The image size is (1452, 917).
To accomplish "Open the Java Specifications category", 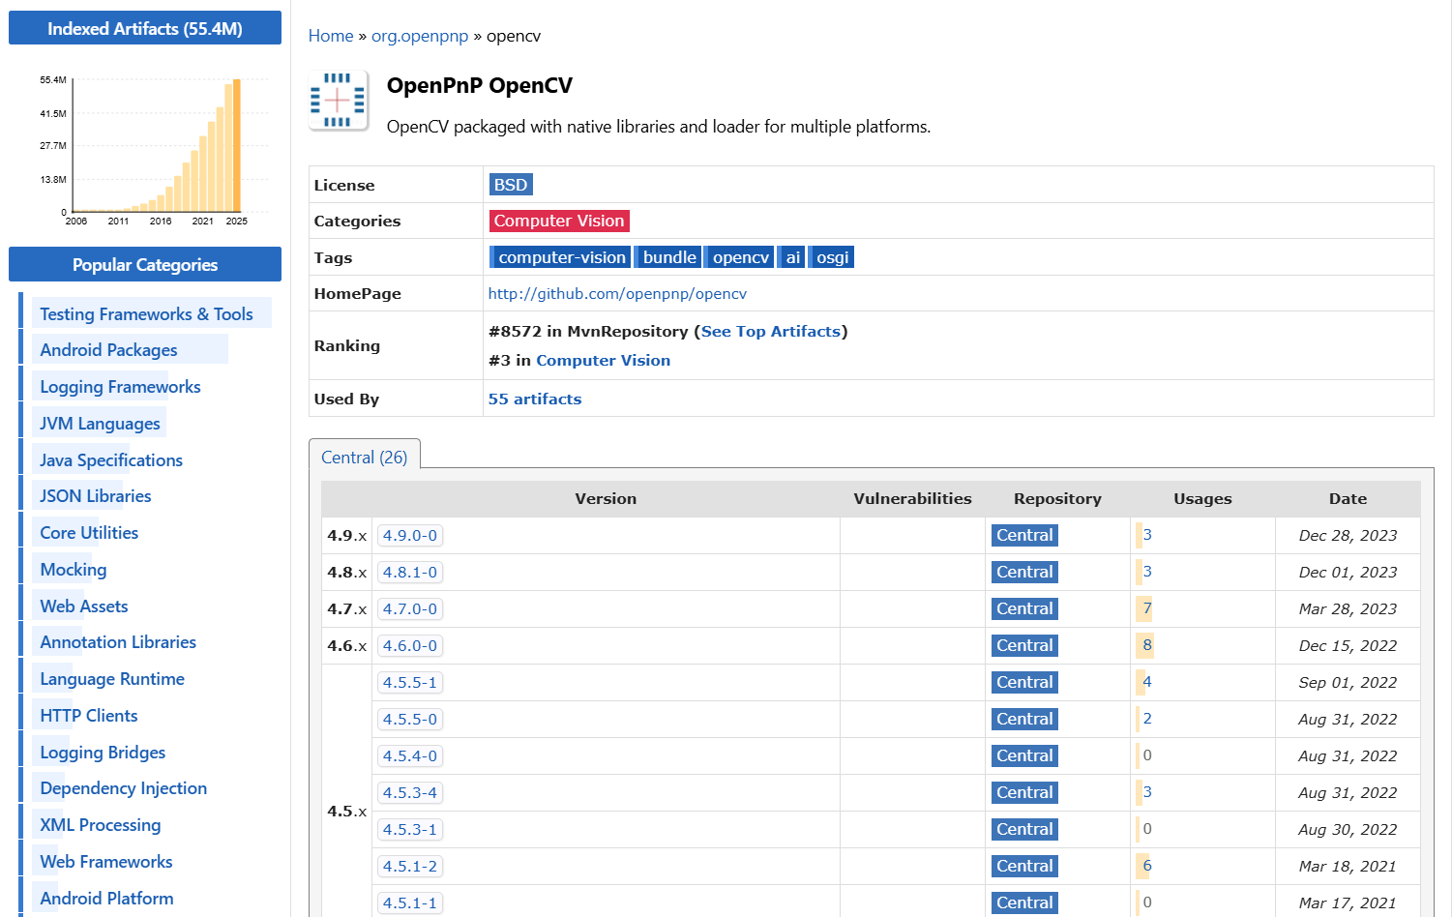I will pos(111,459).
